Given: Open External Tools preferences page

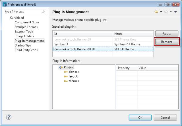Looking at the screenshot, I should [24, 32].
